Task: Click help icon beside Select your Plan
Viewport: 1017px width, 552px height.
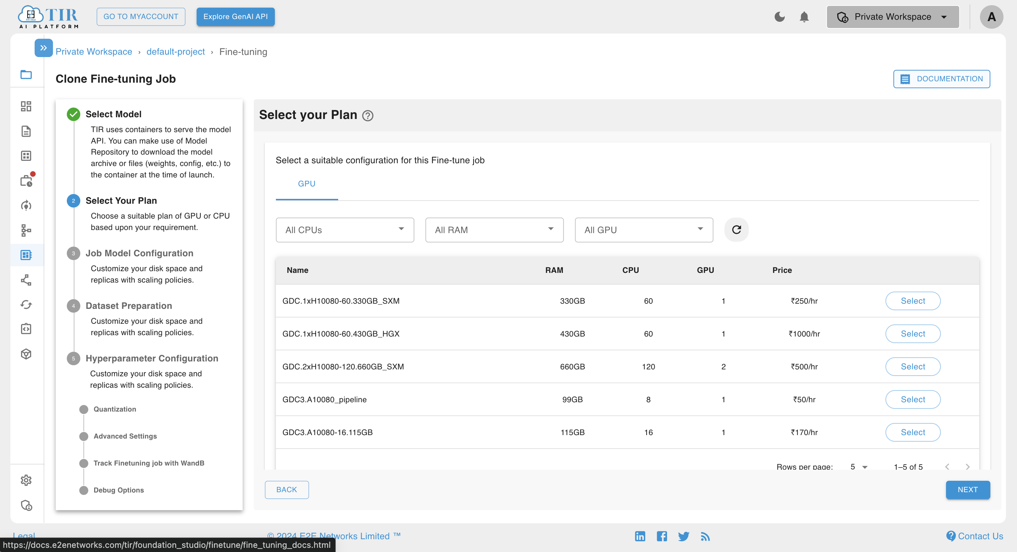Action: (x=368, y=116)
